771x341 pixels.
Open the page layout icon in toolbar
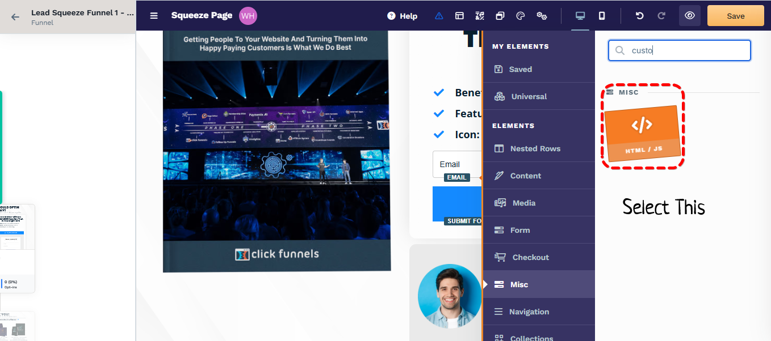point(459,16)
